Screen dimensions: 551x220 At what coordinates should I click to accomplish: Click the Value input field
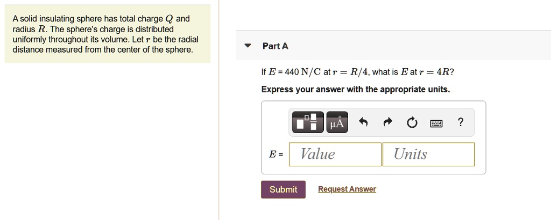click(x=335, y=155)
